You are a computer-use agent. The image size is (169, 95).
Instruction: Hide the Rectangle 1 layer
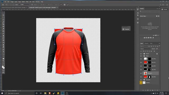pyautogui.click(x=141, y=73)
